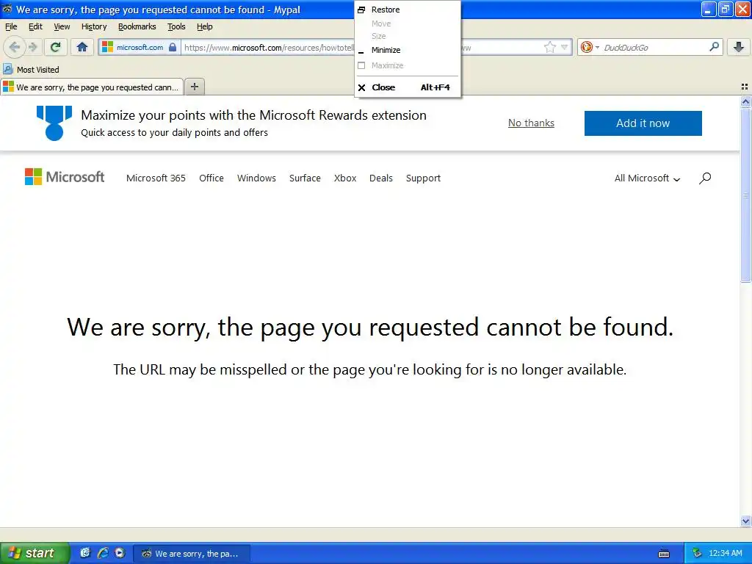Launch Windows Media Player quick launch icon
Image resolution: width=752 pixels, height=564 pixels.
(x=120, y=553)
